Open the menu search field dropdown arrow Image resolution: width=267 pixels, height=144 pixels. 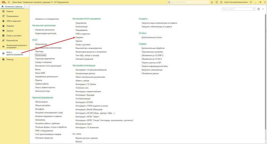click(x=254, y=9)
